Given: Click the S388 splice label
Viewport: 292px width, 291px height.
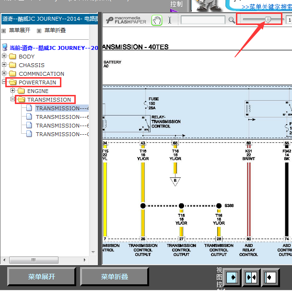Looking at the screenshot, I should pyautogui.click(x=229, y=206).
